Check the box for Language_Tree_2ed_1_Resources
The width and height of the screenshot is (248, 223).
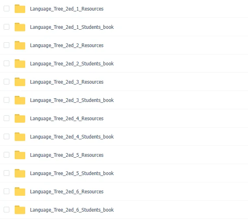coord(7,9)
